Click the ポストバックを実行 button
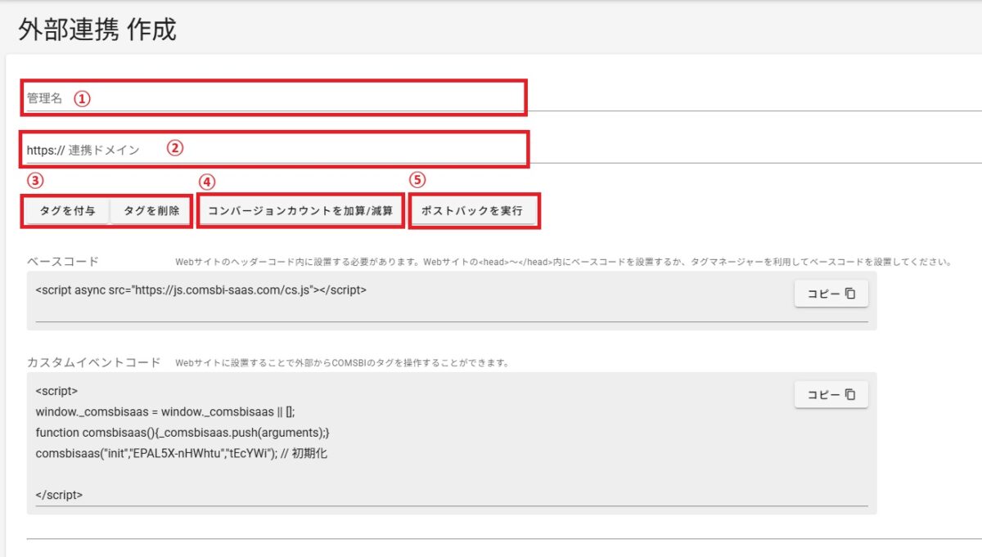This screenshot has height=557, width=982. point(474,211)
